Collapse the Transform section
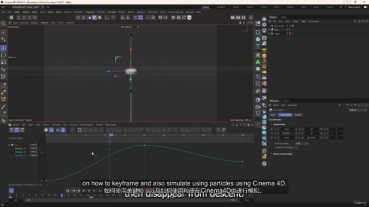 click(272, 124)
